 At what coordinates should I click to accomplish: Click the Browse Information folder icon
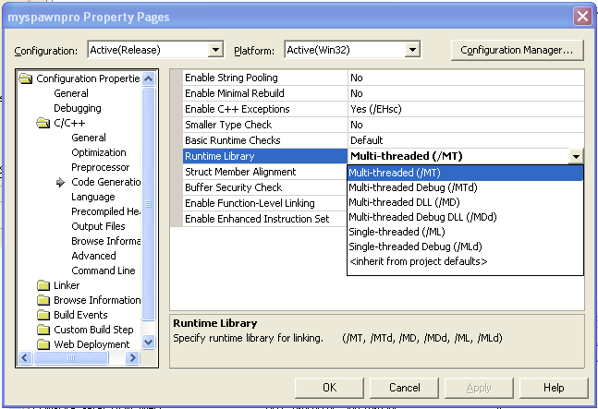coord(43,300)
